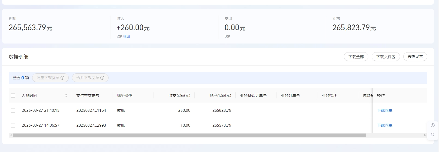Sort by 入账时间 using sort arrows
The image size is (439, 152).
tap(66, 95)
